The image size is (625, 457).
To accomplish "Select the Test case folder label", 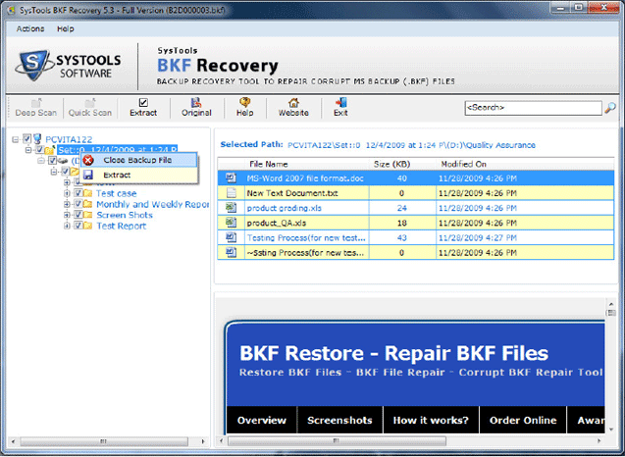I will [x=116, y=193].
